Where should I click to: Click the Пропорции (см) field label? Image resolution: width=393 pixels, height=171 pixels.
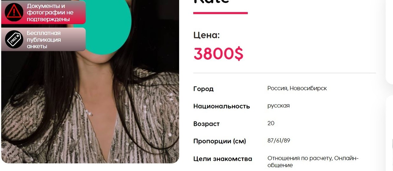pyautogui.click(x=220, y=141)
